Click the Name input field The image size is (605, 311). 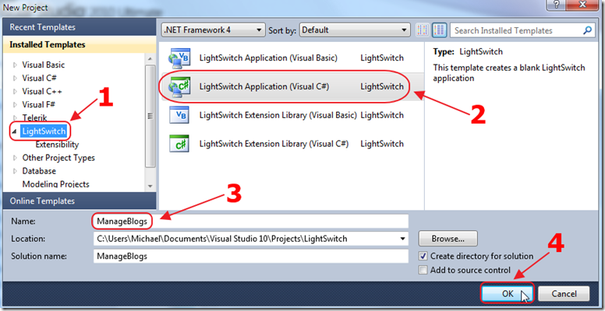click(x=251, y=221)
